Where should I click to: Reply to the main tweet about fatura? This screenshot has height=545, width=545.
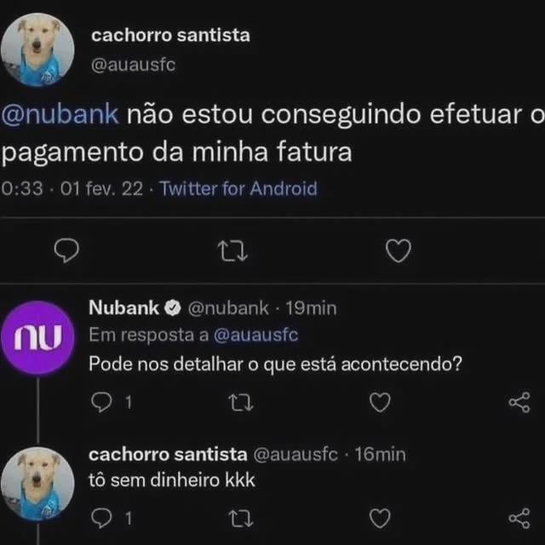tap(66, 250)
